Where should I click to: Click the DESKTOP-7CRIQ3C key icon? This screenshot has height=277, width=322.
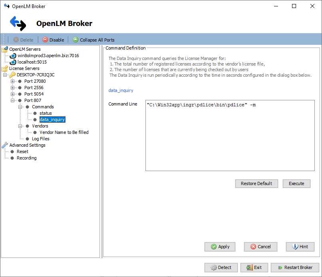coord(12,75)
